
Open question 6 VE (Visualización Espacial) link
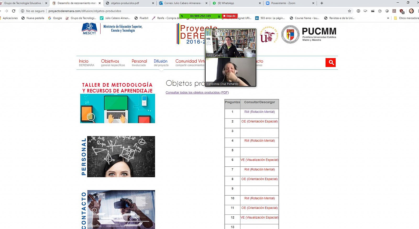click(259, 160)
